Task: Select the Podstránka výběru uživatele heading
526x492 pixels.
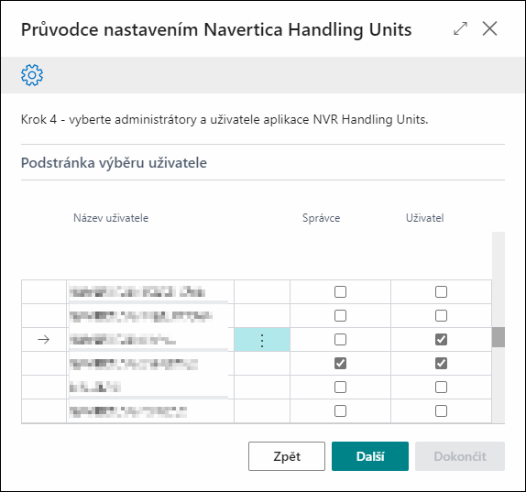Action: tap(114, 163)
